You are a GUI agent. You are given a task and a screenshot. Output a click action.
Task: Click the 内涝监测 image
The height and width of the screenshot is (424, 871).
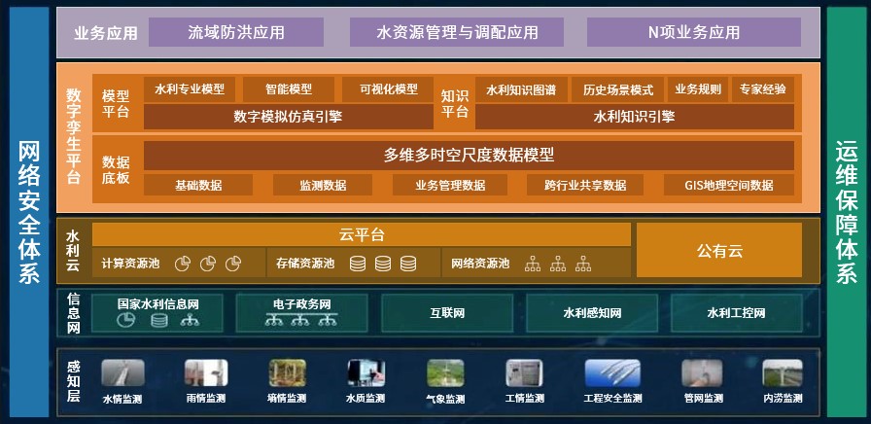click(x=783, y=372)
